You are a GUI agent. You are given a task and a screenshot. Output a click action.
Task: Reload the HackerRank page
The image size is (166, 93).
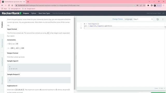point(9,5)
